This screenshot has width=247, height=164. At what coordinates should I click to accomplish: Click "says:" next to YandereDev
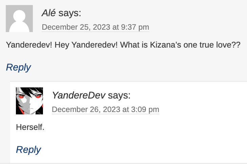point(119,95)
